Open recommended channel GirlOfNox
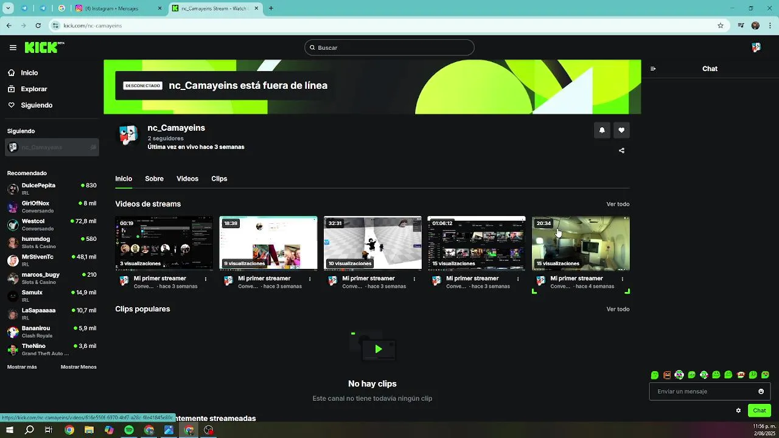Viewport: 779px width, 438px height. pyautogui.click(x=52, y=207)
